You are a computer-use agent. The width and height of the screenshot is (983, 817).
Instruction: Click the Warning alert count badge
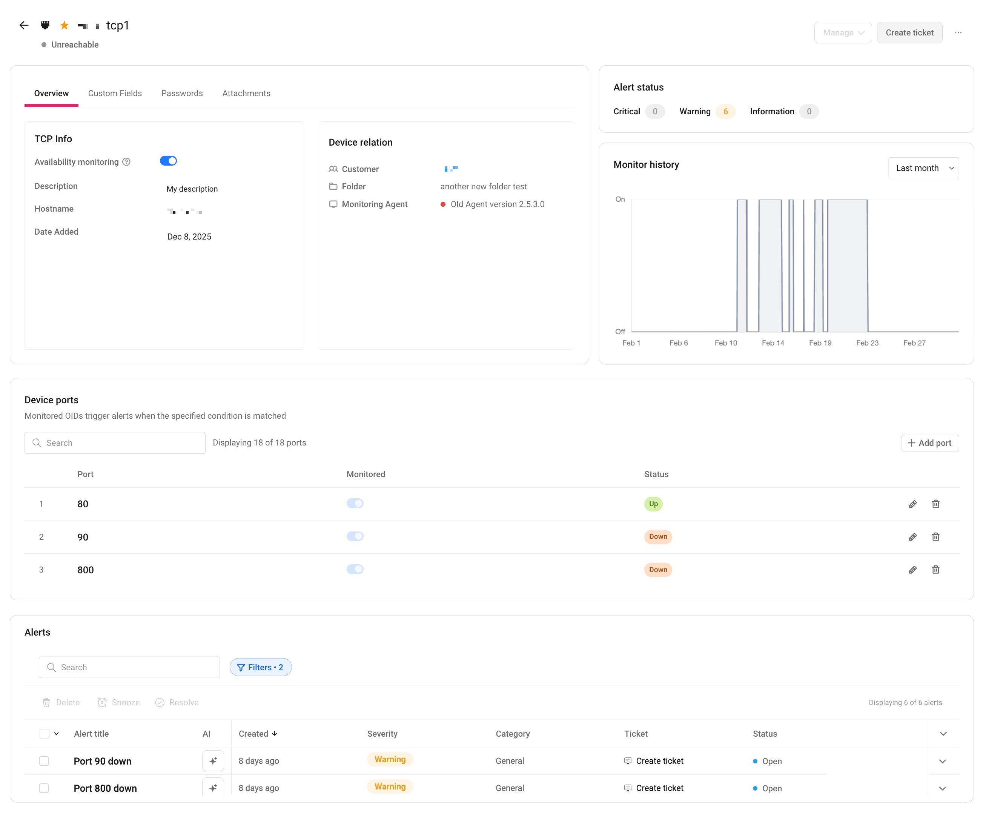725,111
